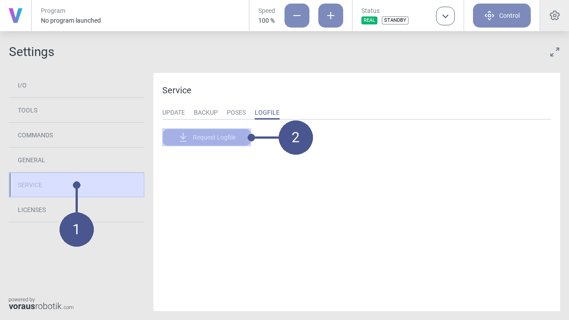
Task: Select the SERVICE sidebar item
Action: (30, 185)
